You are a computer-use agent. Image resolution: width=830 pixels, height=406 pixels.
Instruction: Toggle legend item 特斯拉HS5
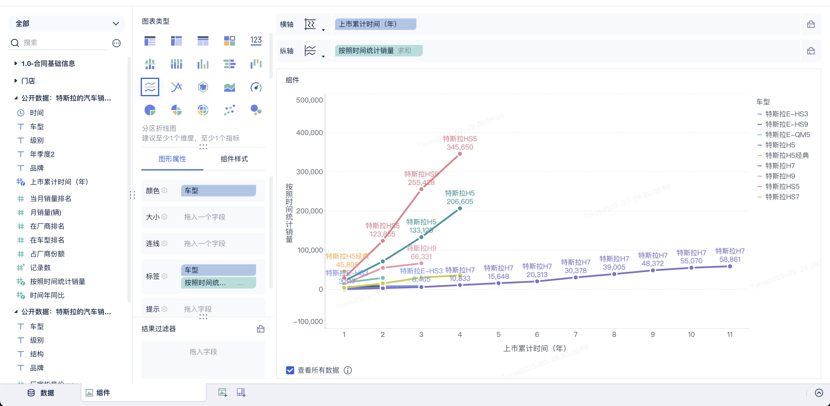(778, 187)
